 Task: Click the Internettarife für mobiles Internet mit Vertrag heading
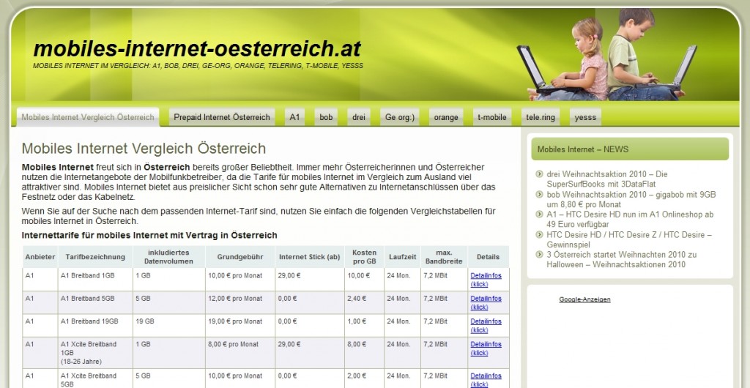point(149,235)
